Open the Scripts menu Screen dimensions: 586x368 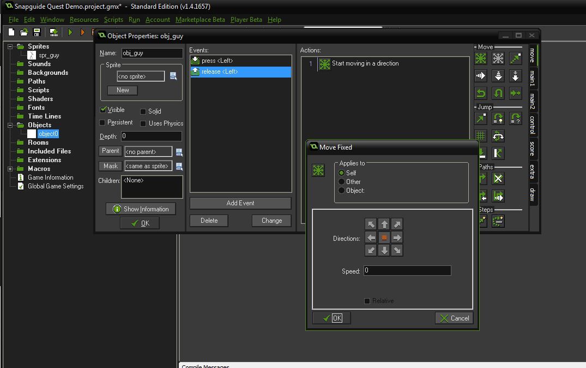(113, 20)
